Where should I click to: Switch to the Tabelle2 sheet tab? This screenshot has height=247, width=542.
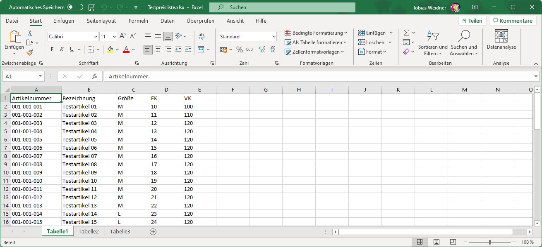[89, 232]
